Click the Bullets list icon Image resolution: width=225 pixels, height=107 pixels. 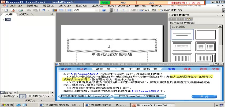125,10
